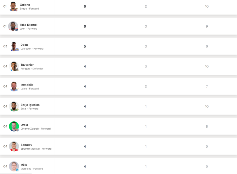Click Galeno's player photo

pyautogui.click(x=13, y=6)
